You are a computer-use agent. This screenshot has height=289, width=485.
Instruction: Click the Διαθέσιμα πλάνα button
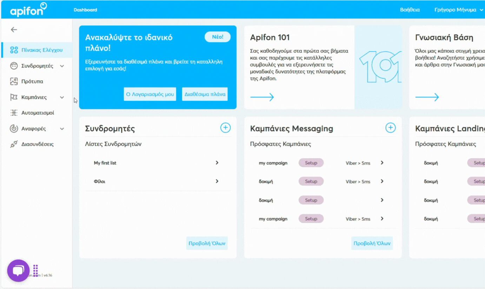click(204, 94)
